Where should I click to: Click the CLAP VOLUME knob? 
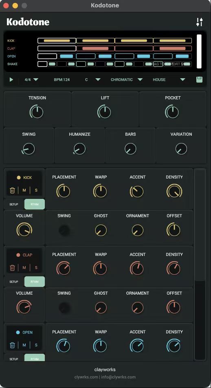point(24,307)
